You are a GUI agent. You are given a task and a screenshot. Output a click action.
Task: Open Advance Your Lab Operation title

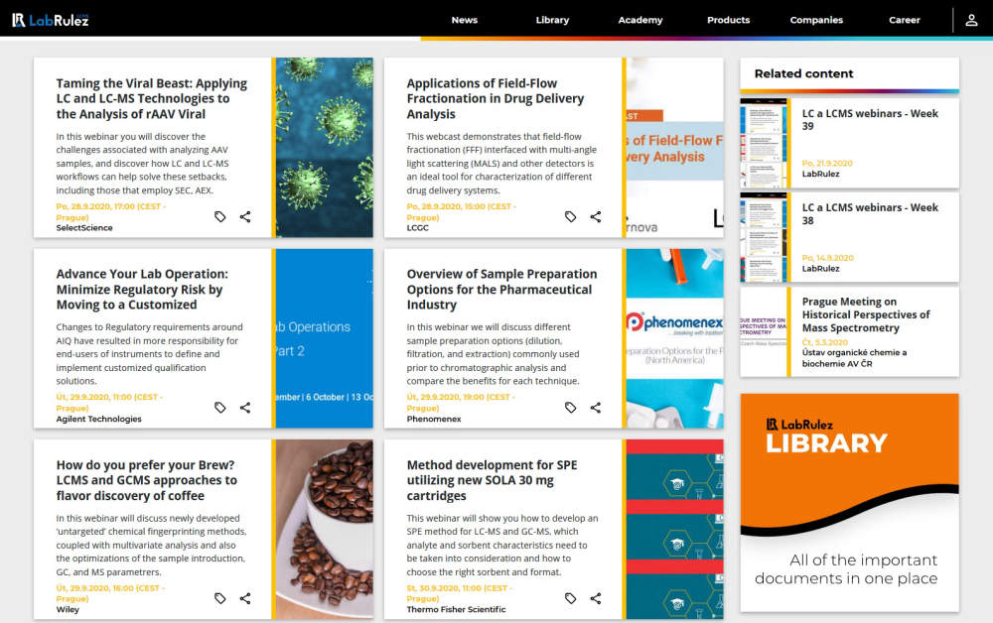[x=142, y=290]
